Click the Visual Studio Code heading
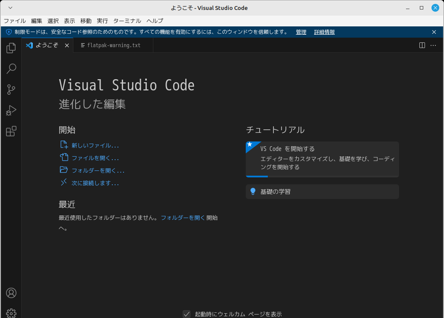 127,85
